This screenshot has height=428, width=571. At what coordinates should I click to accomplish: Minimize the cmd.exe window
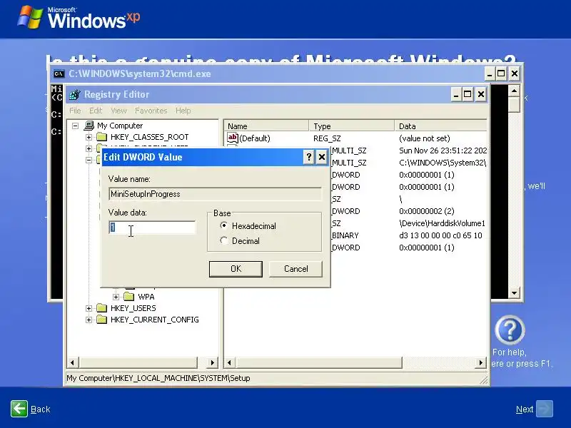click(x=490, y=74)
